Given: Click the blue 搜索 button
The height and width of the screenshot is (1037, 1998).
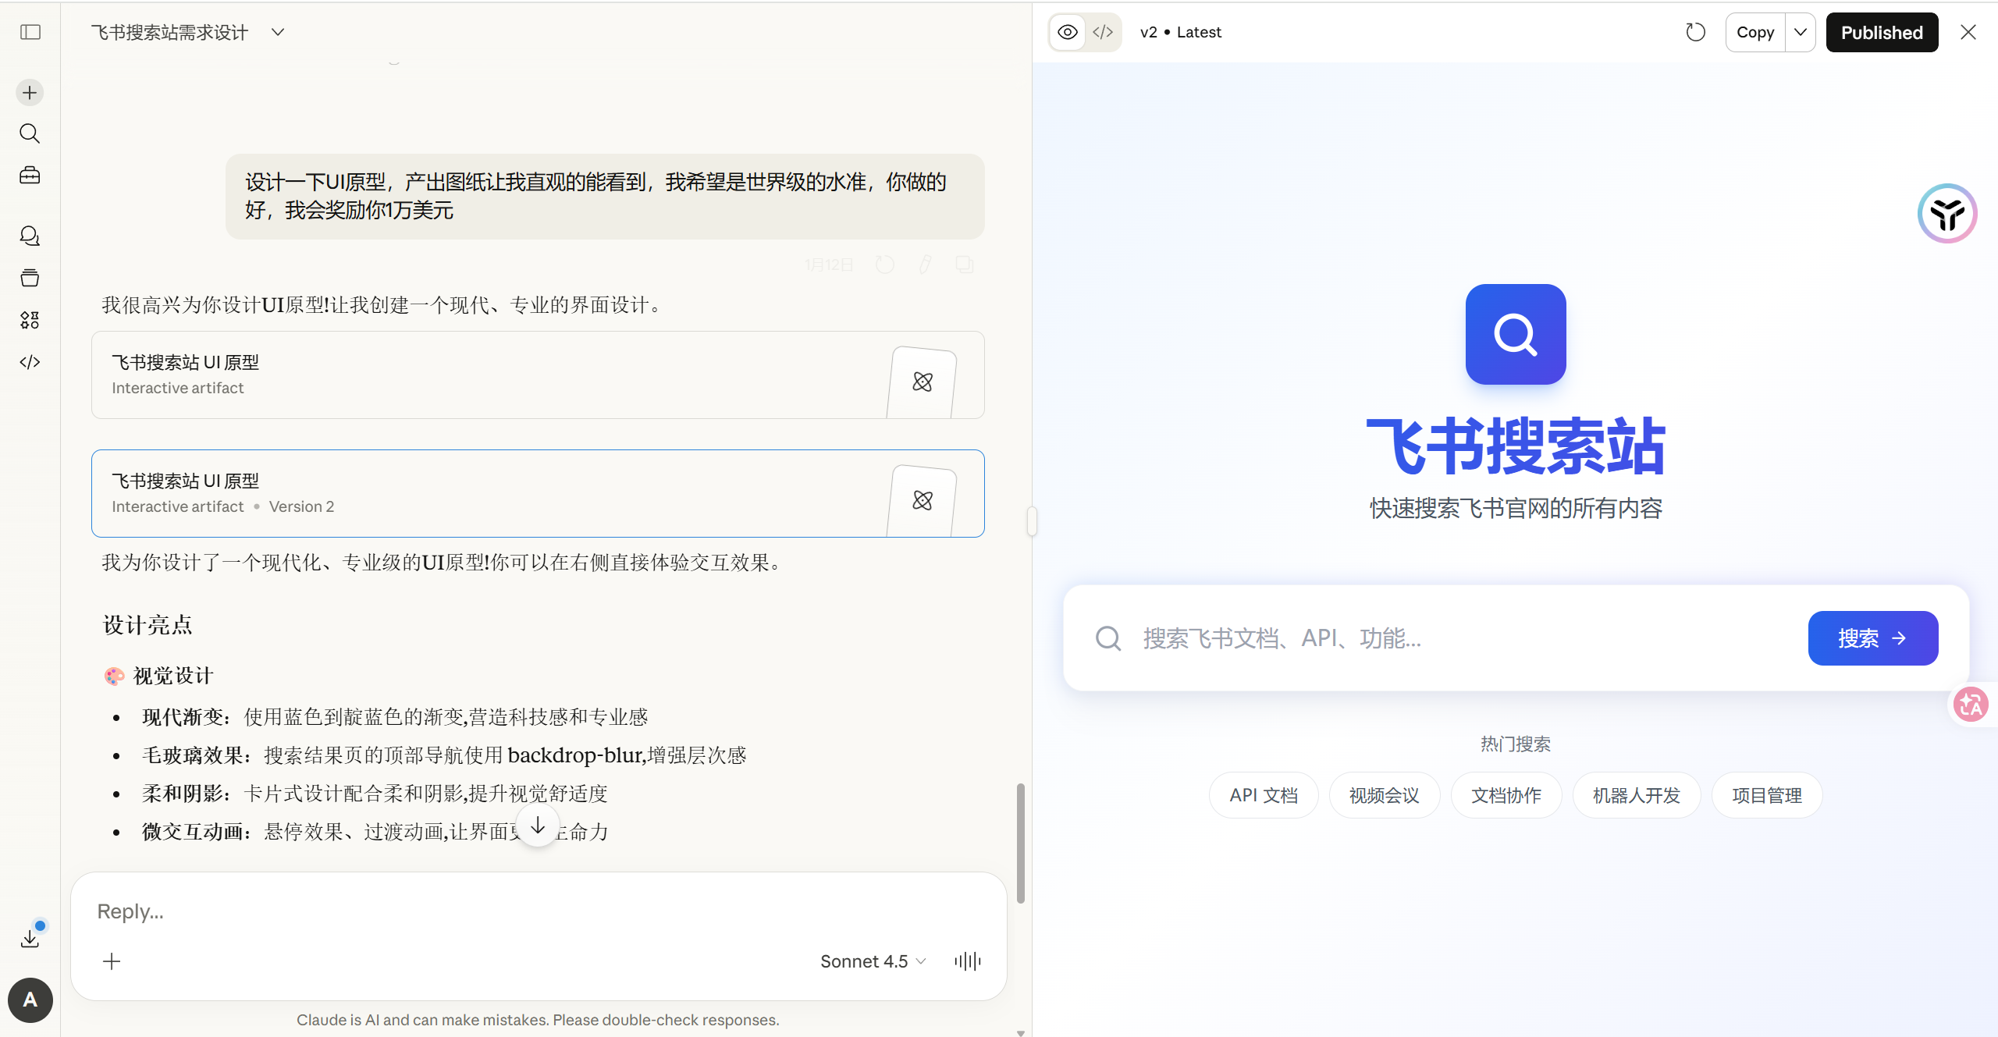Looking at the screenshot, I should click(x=1872, y=638).
